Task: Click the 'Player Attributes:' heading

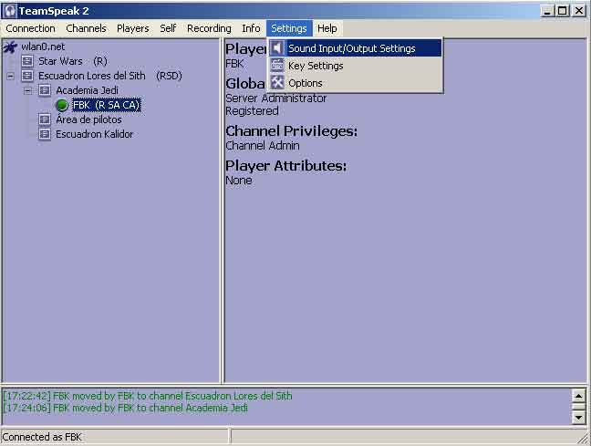Action: click(x=285, y=166)
